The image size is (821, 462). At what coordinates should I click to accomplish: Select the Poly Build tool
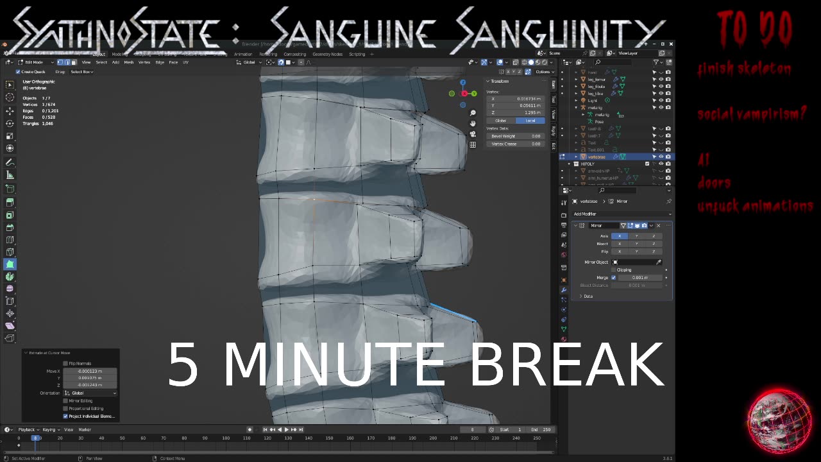tap(10, 264)
